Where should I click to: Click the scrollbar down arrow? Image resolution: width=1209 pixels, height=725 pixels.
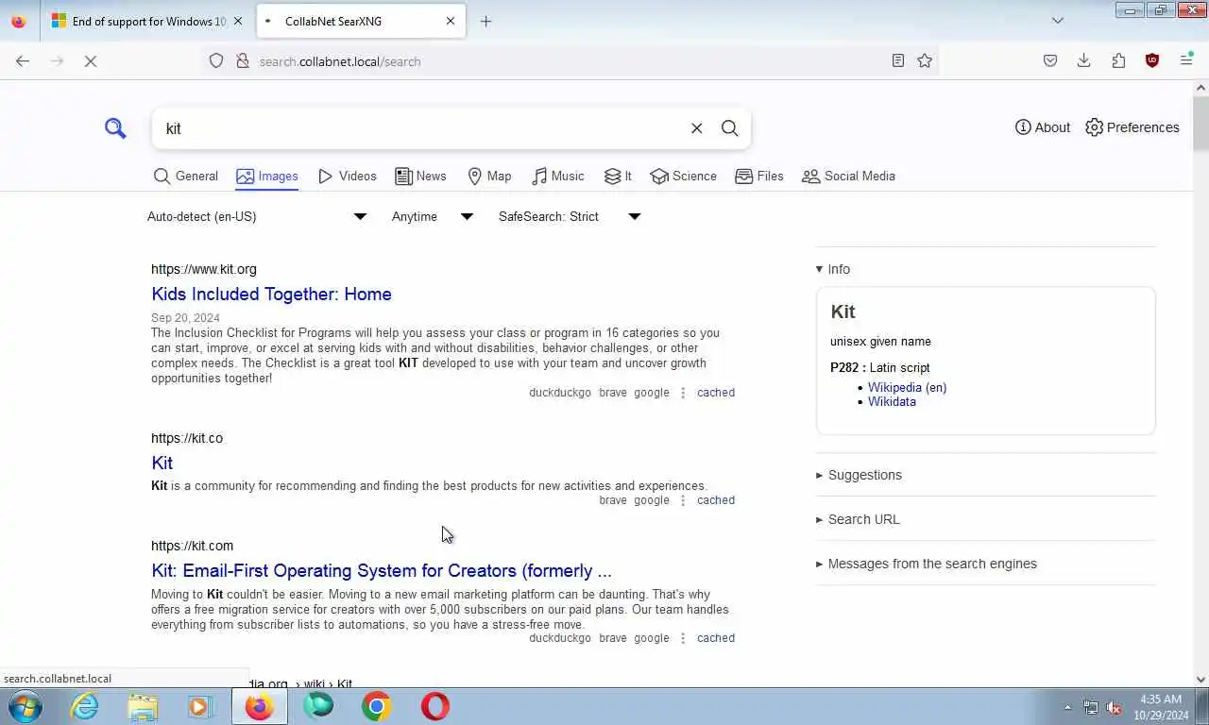point(1201,679)
